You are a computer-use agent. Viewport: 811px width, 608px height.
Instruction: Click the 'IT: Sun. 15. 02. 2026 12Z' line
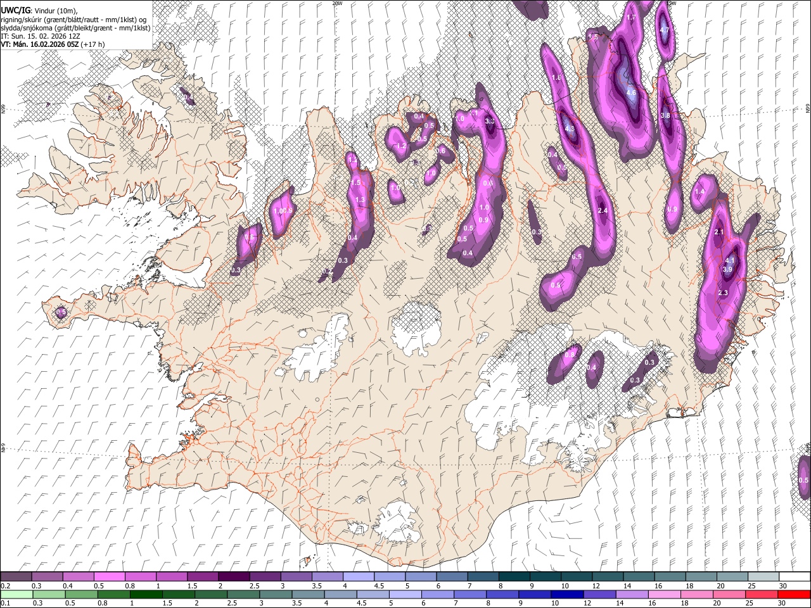[x=41, y=36]
